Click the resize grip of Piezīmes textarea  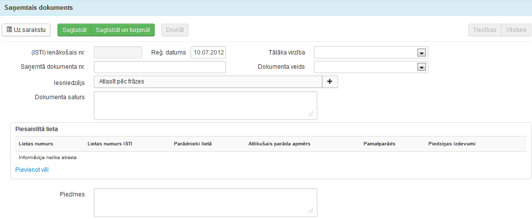click(310, 211)
